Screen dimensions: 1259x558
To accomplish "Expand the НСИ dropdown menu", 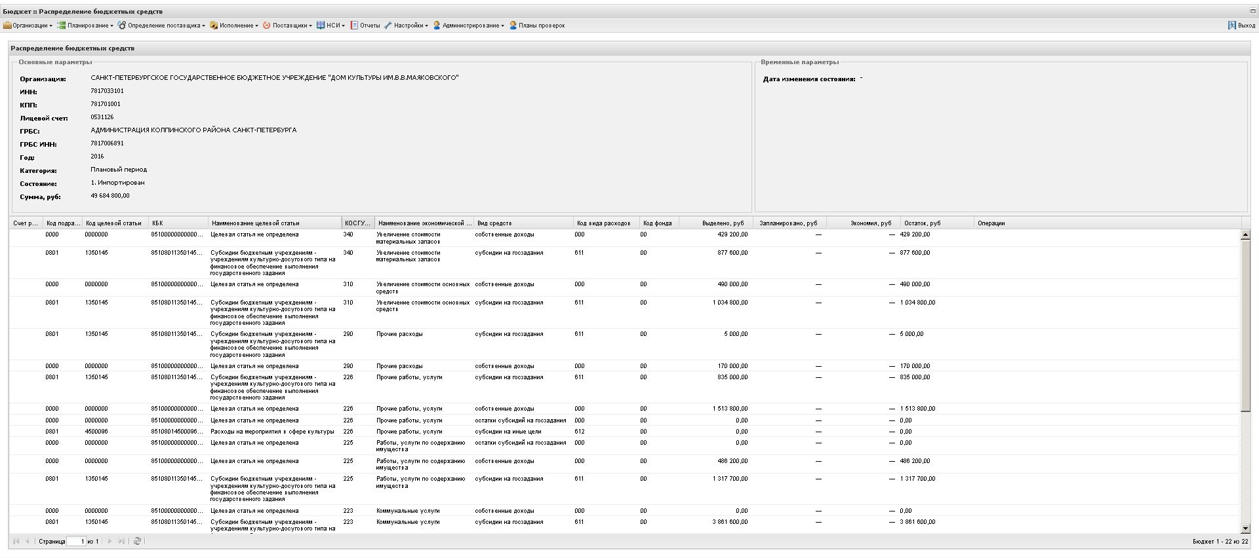I will (330, 26).
